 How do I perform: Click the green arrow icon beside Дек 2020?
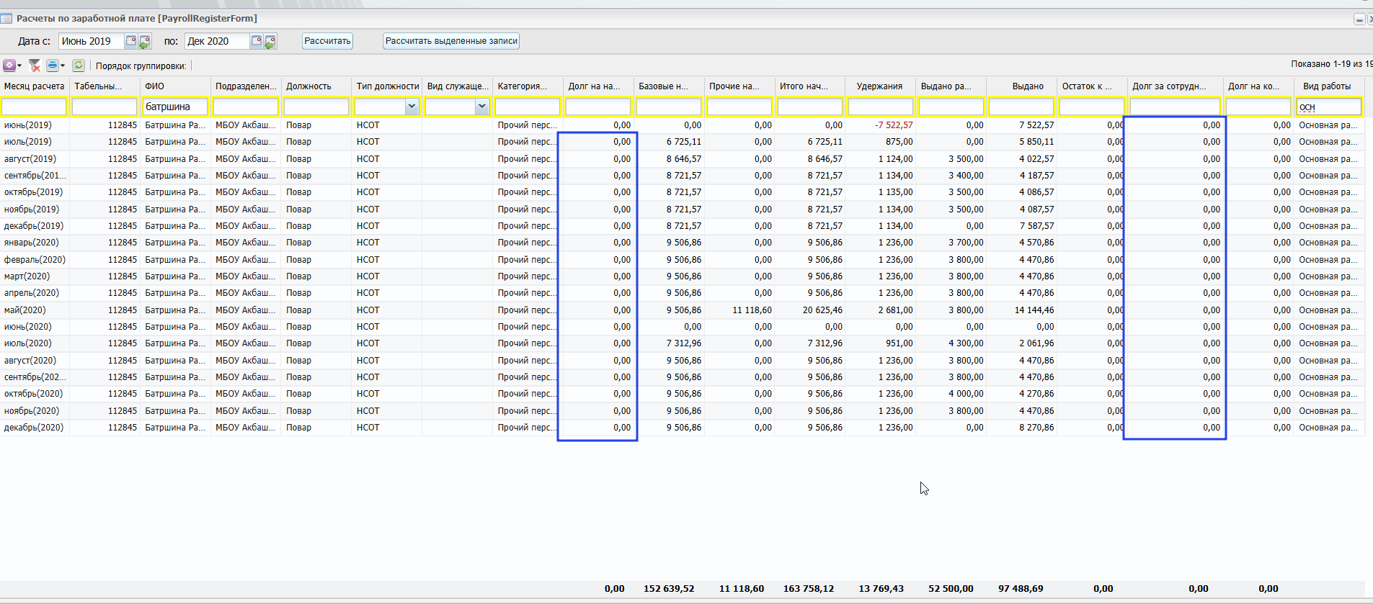270,42
